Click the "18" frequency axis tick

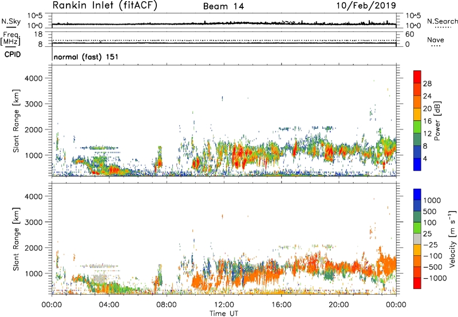[x=38, y=34]
